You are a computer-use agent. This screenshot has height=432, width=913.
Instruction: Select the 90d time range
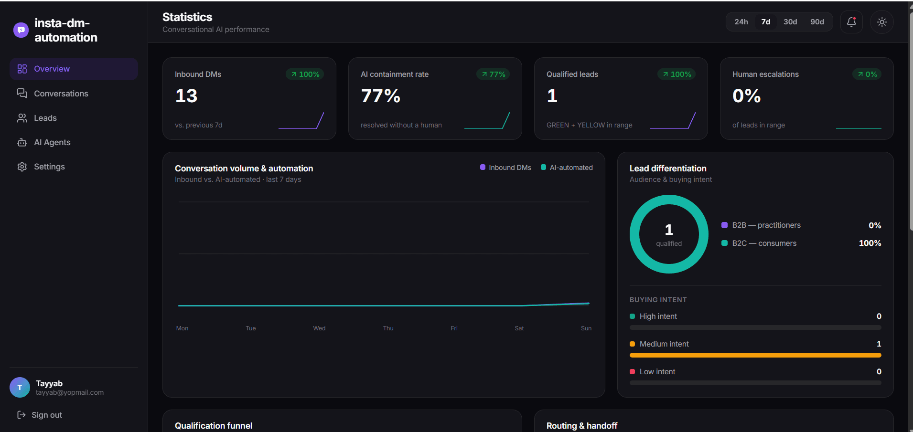(817, 22)
